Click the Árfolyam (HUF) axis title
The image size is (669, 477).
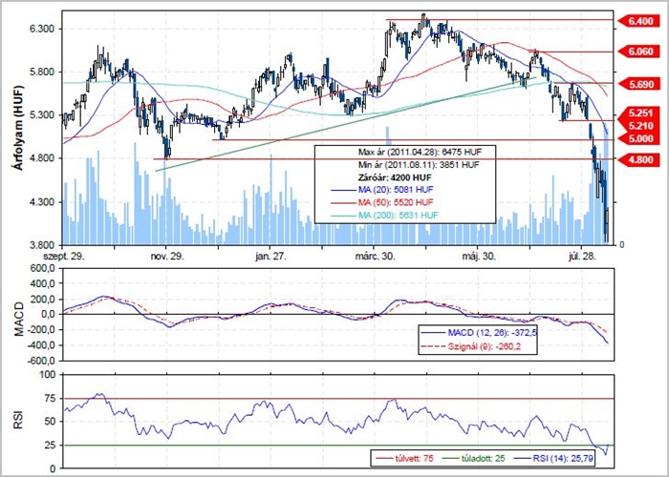click(17, 131)
